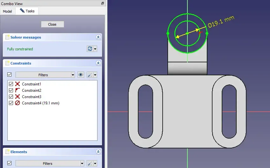Select Constraint4 (19.1 mm) entry
Image resolution: width=270 pixels, height=168 pixels.
click(41, 103)
